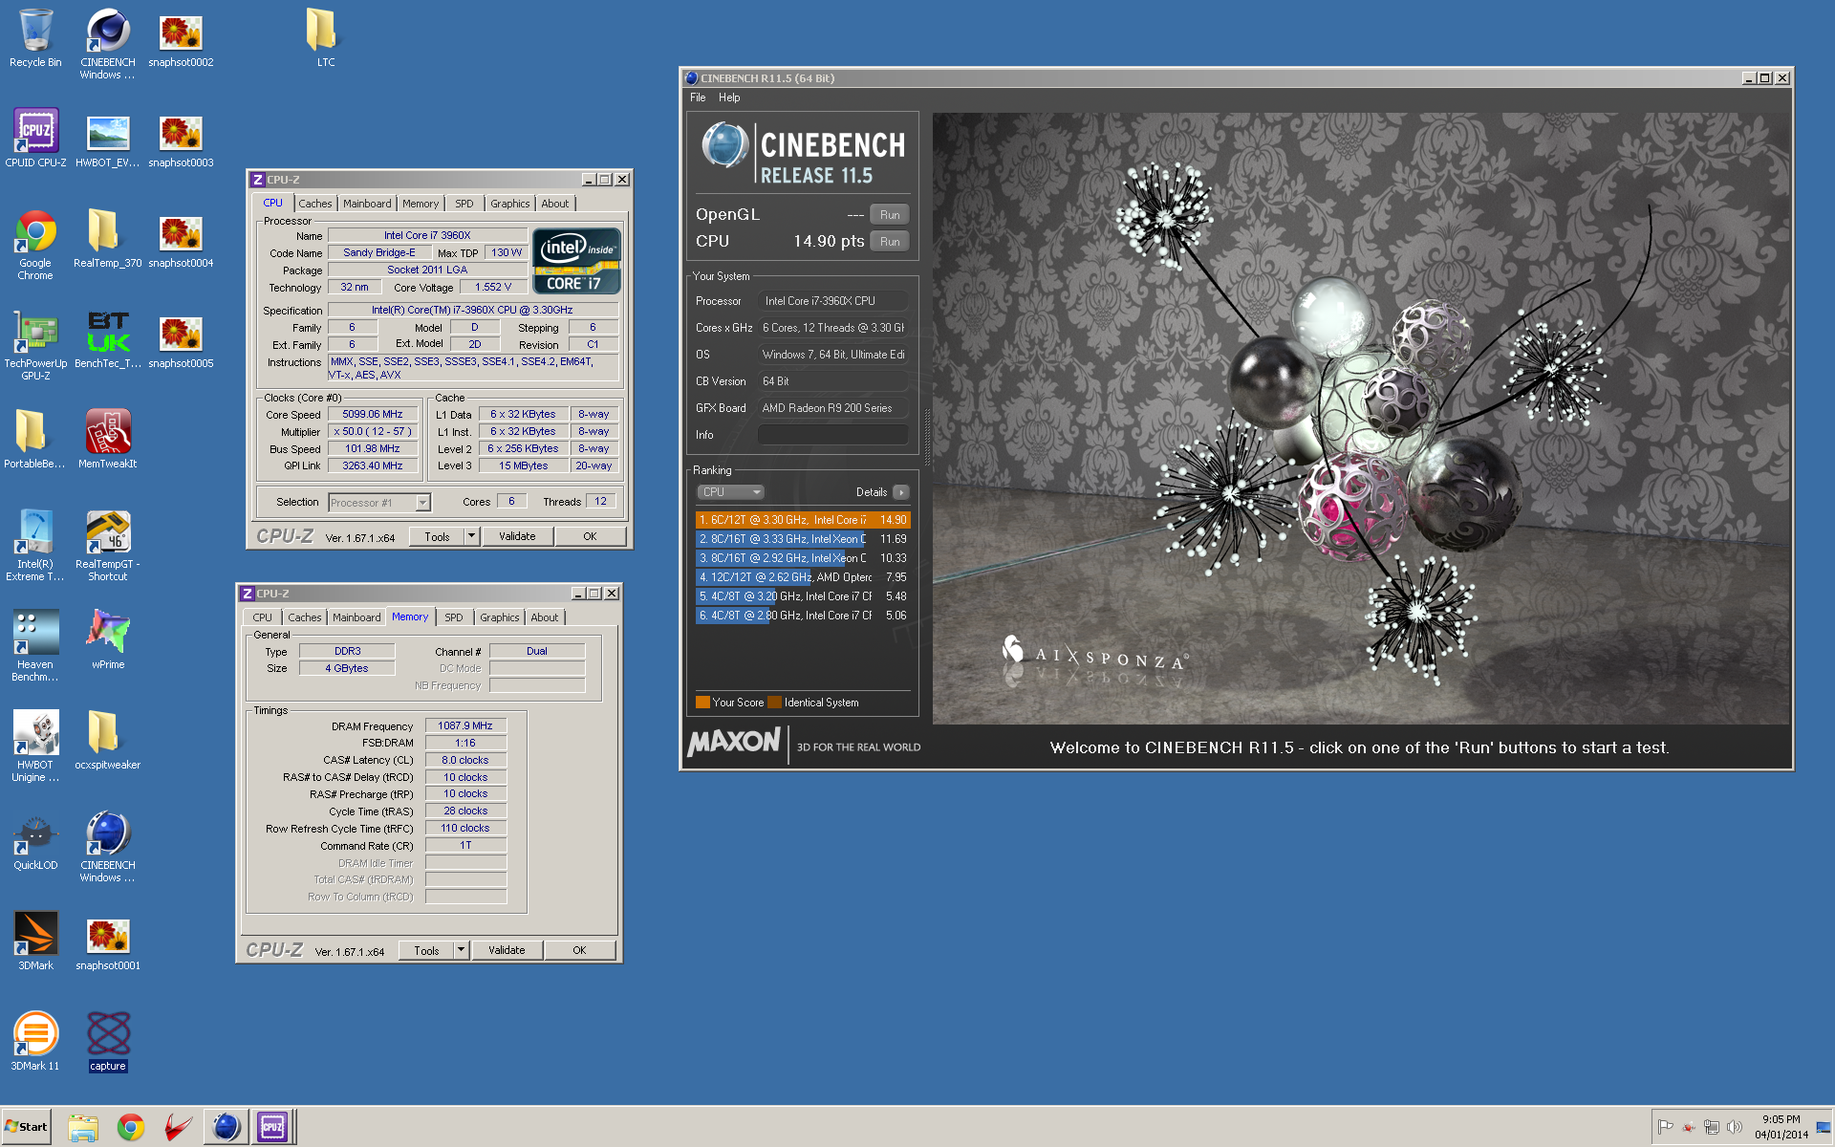The height and width of the screenshot is (1147, 1835).
Task: Launch CPUID CPU-Z desktop shortcut
Action: [x=35, y=139]
